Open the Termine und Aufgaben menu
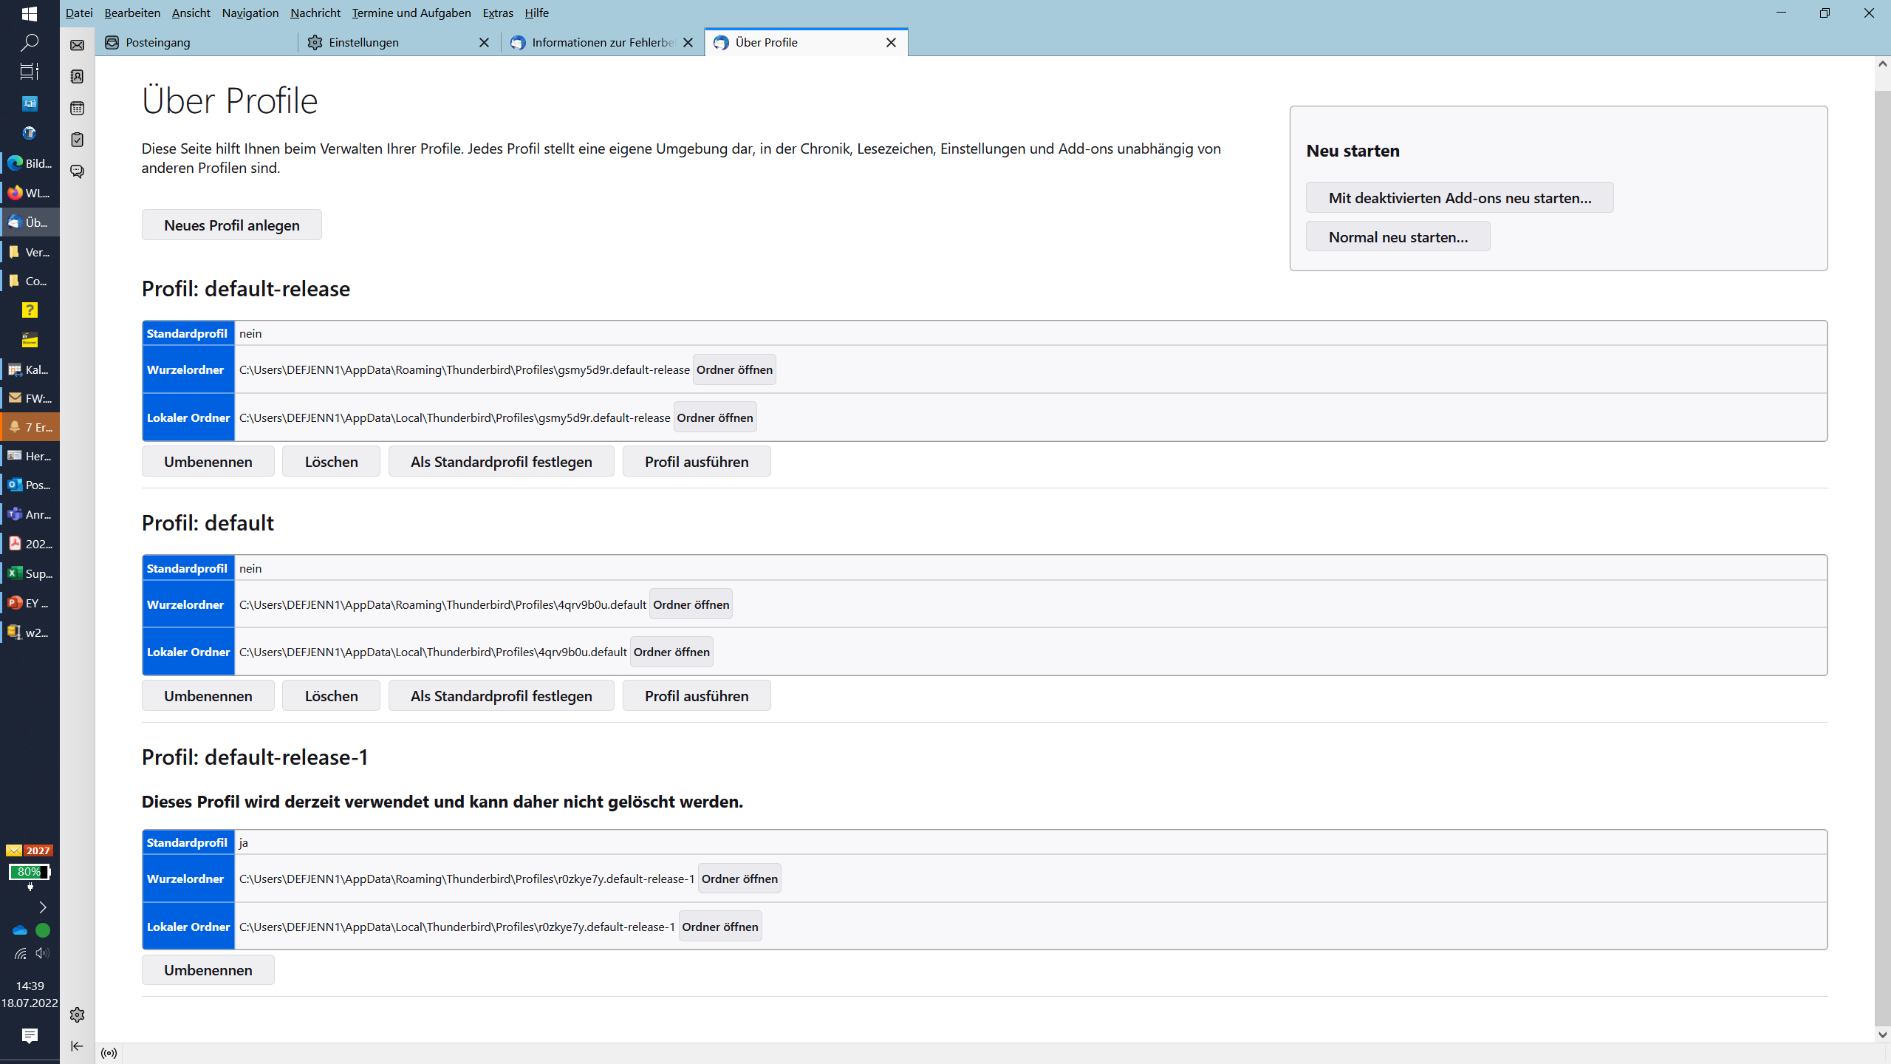The width and height of the screenshot is (1891, 1064). click(x=411, y=13)
